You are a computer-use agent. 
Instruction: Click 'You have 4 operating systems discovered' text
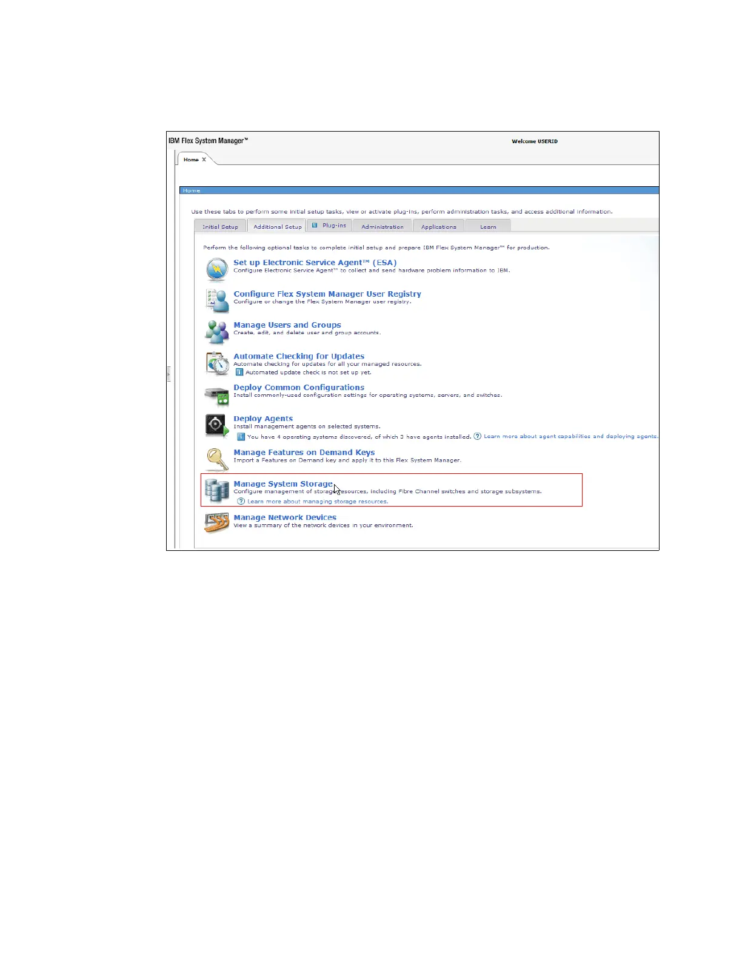pyautogui.click(x=359, y=437)
